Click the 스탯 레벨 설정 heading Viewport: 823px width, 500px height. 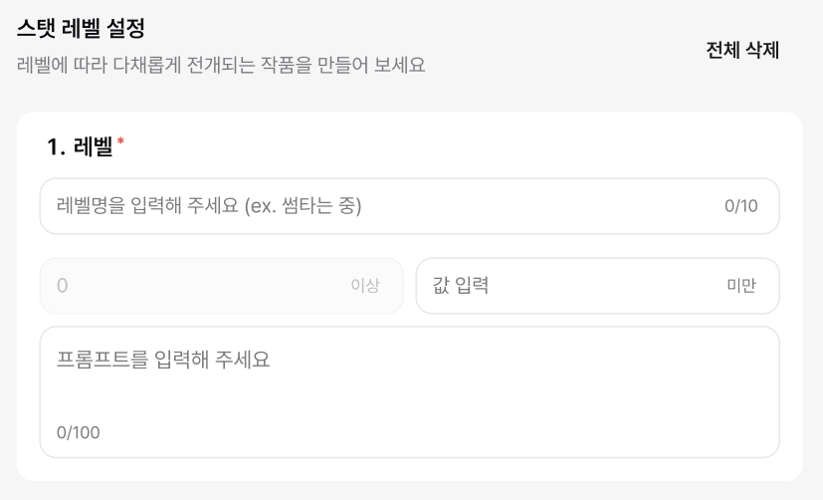point(82,30)
